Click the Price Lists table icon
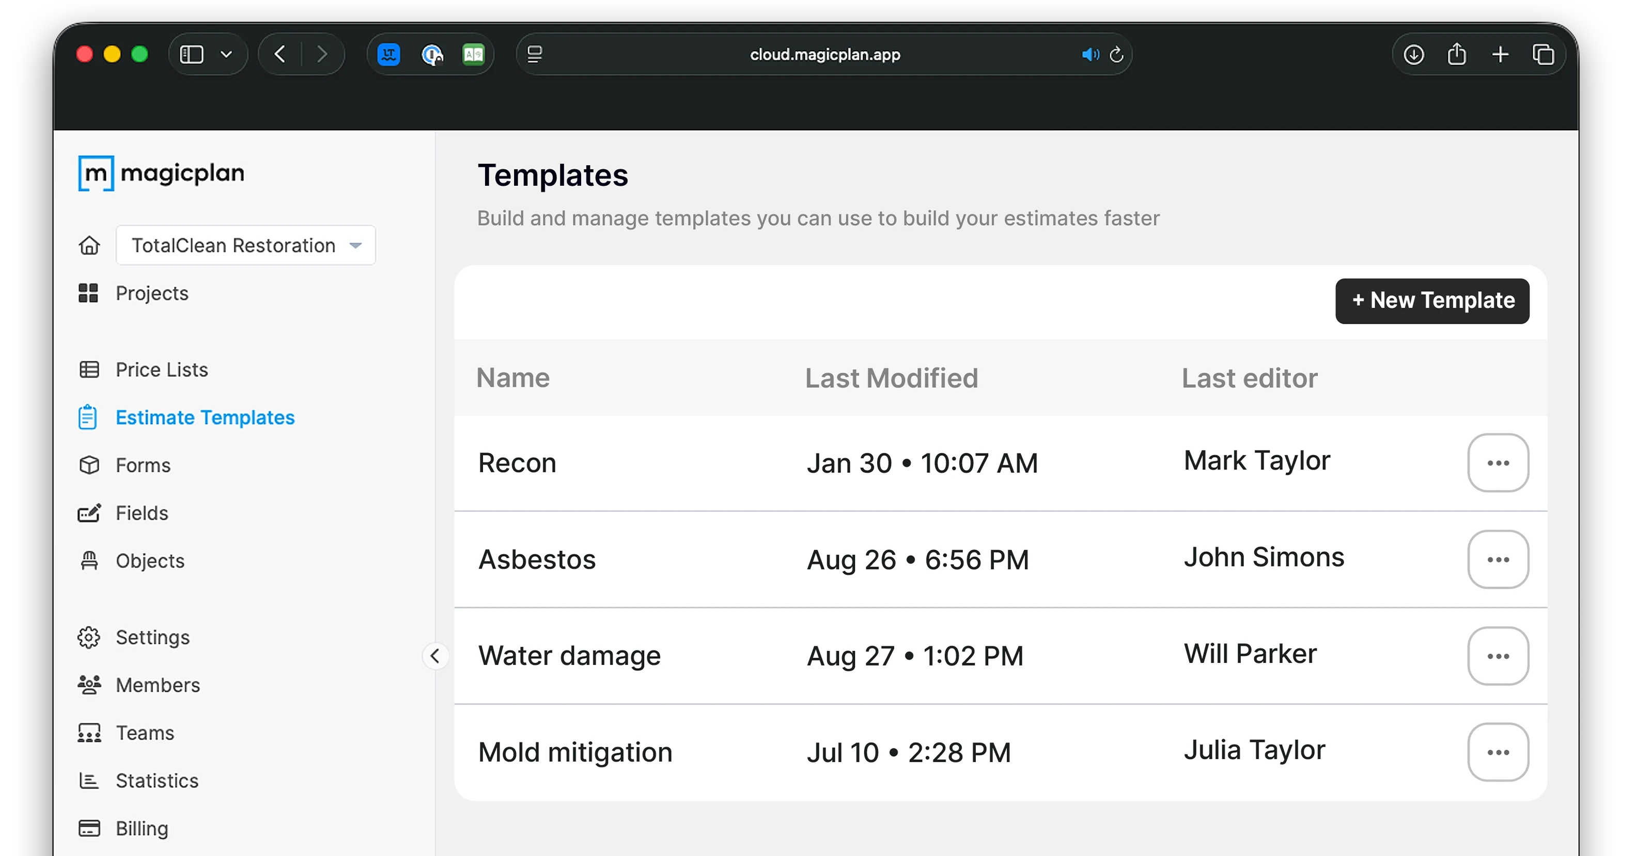This screenshot has width=1635, height=856. (89, 369)
